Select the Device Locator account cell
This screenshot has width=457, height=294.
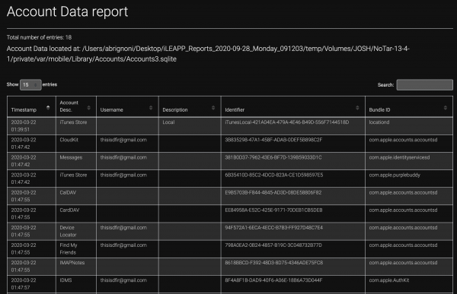(68, 231)
